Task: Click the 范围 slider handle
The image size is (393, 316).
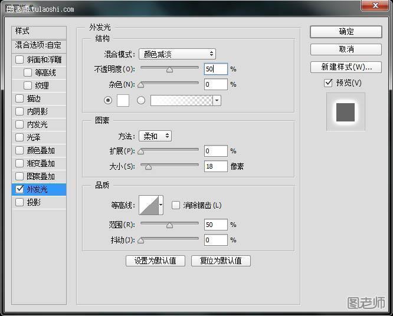Action: (170, 225)
